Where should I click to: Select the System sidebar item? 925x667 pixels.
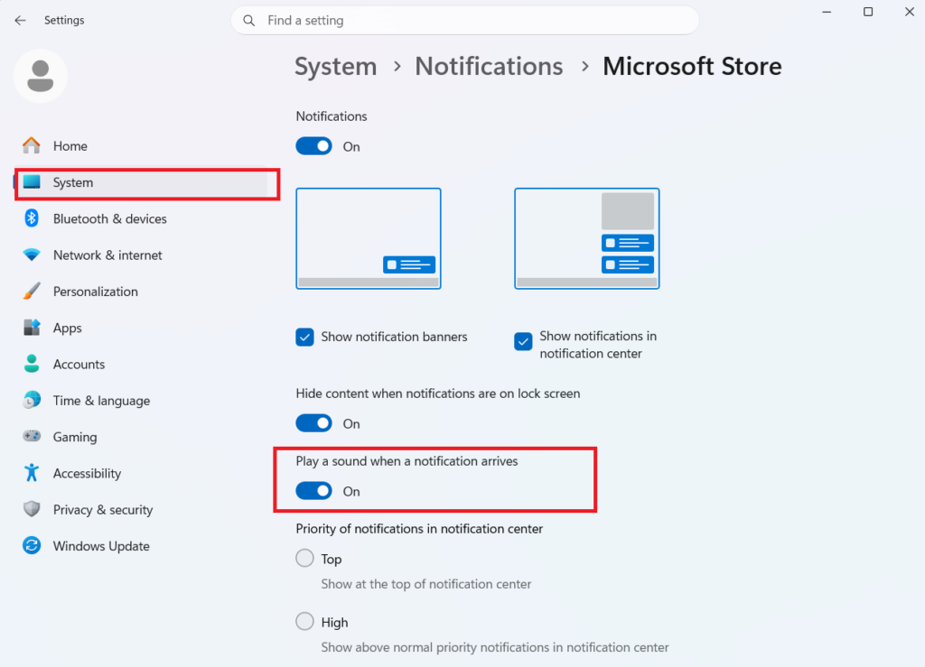pos(142,182)
